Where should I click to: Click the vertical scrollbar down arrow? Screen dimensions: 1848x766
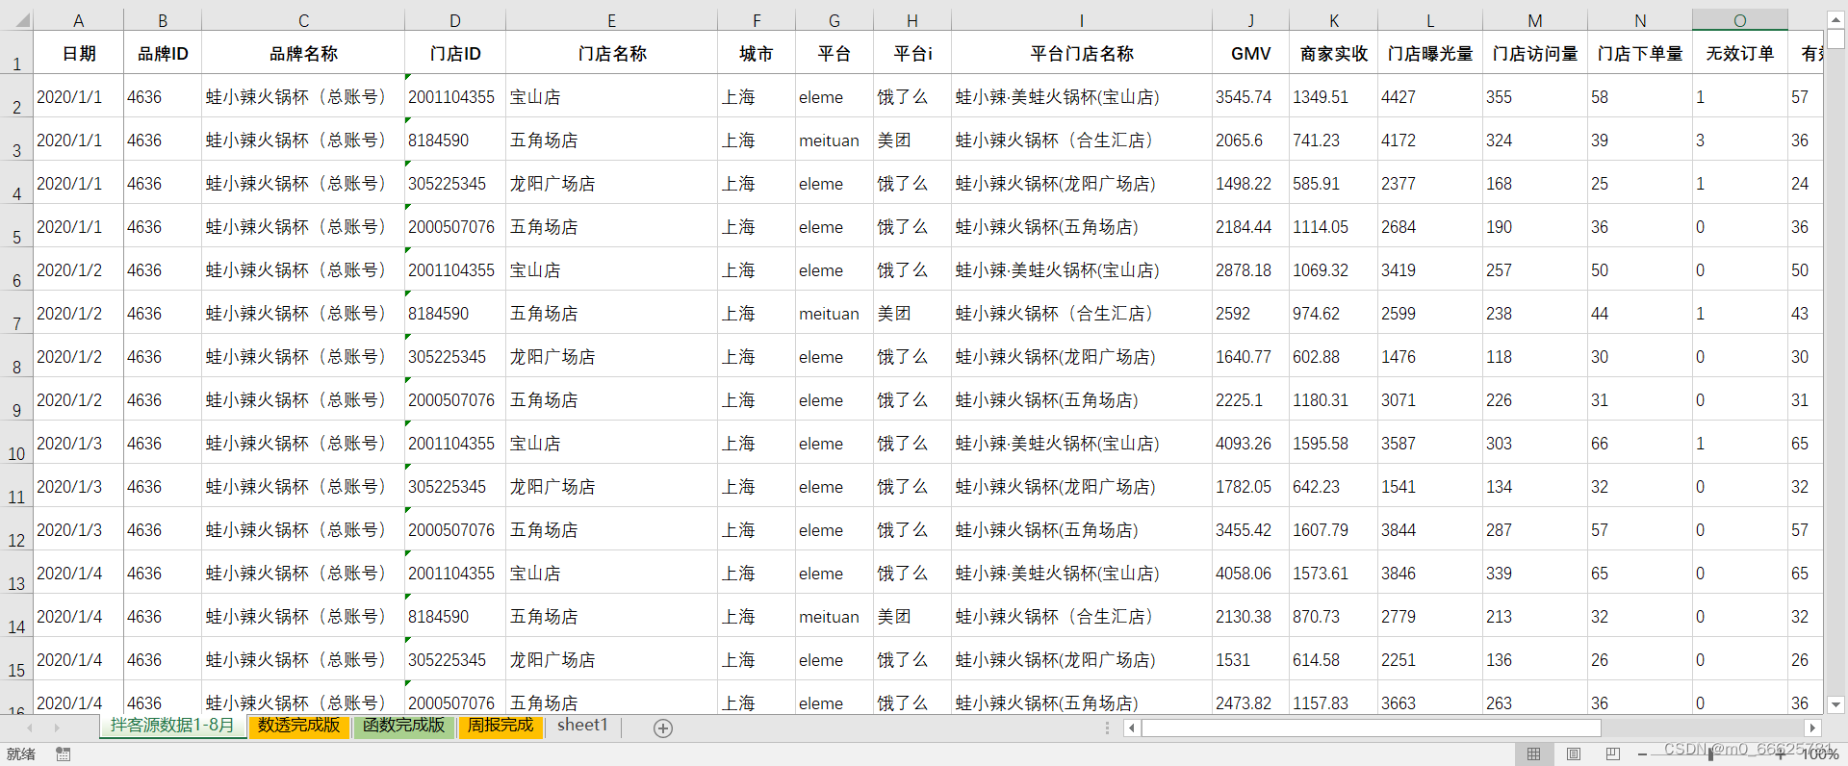click(x=1835, y=704)
